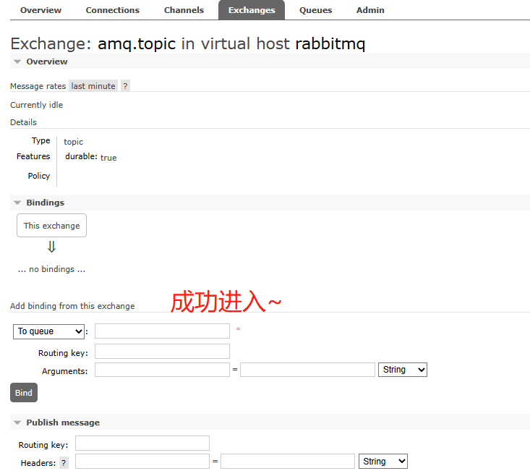
Task: Switch to the Connections tab
Action: coord(112,10)
